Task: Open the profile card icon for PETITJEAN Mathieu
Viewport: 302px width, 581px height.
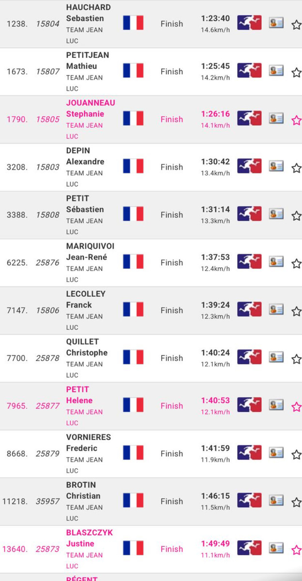Action: click(276, 71)
